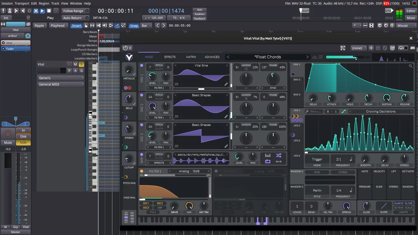Toggle the metronome click icon
418x235 pixels.
[9, 11]
